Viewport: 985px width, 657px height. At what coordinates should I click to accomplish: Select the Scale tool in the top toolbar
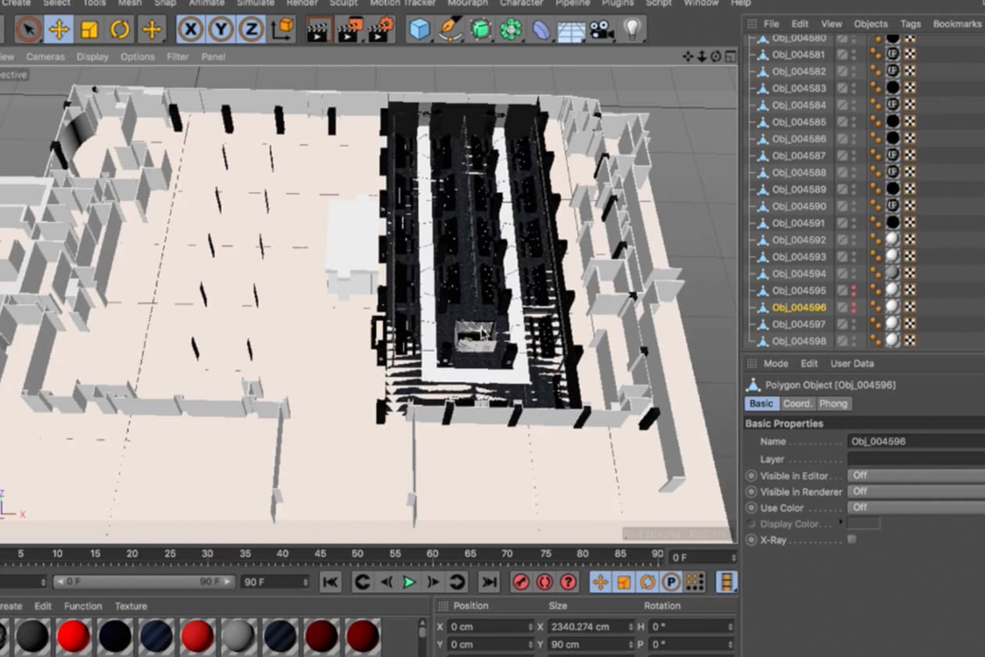[89, 29]
